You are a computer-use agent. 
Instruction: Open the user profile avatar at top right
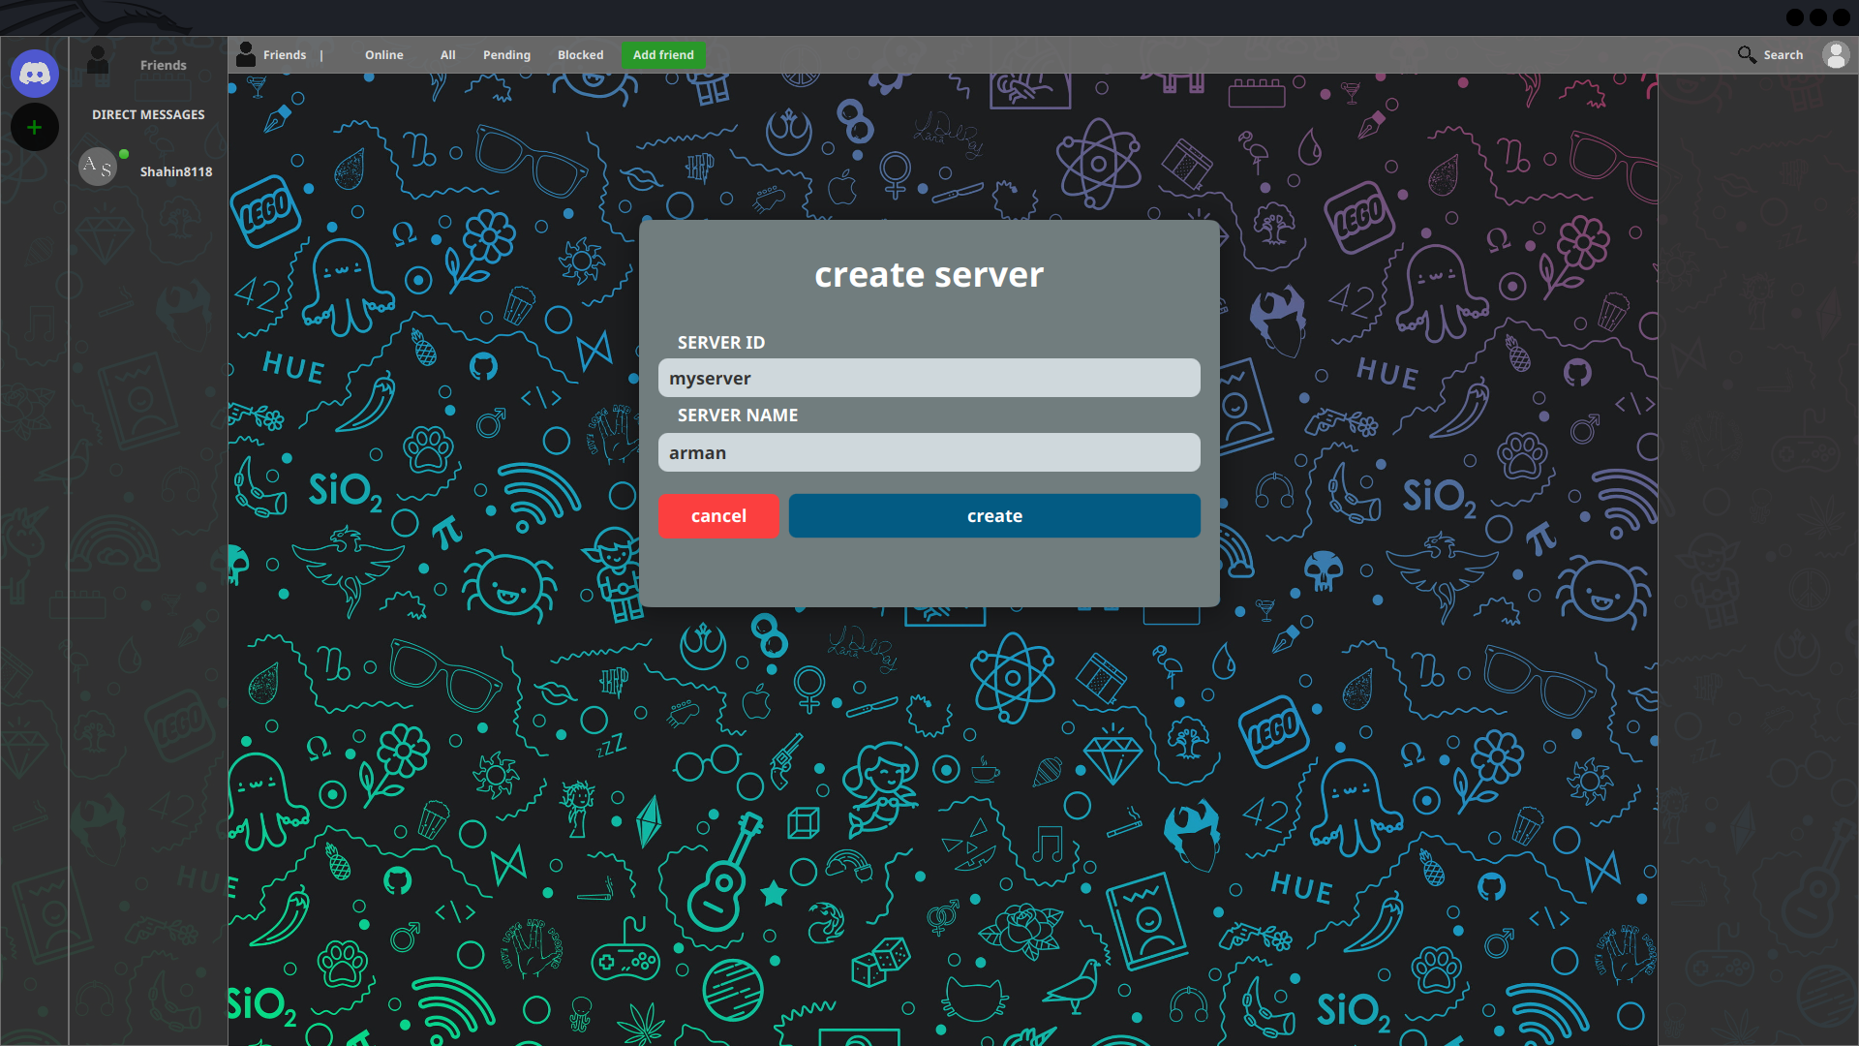click(1836, 54)
